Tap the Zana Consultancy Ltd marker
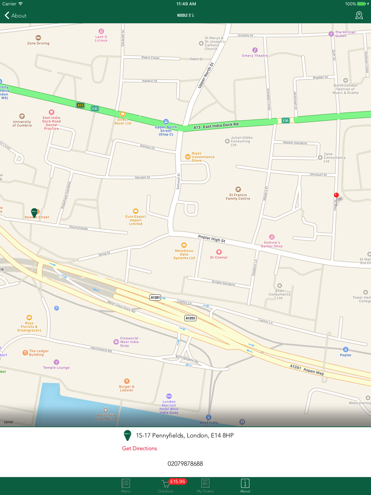 pyautogui.click(x=320, y=157)
